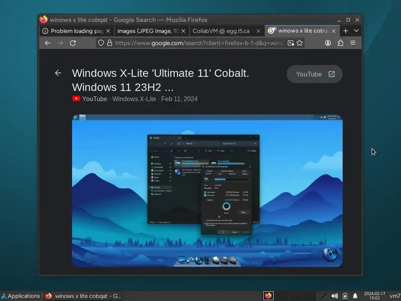Show site security padlock info
This screenshot has width=401, height=301.
coord(110,43)
